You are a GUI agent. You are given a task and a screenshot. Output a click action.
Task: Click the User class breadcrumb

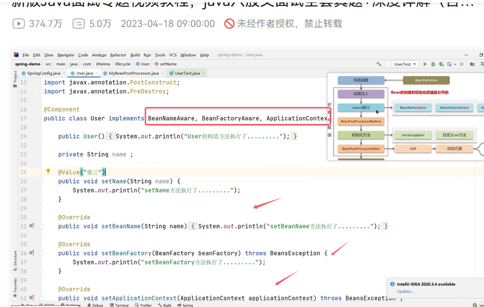tap(142, 64)
